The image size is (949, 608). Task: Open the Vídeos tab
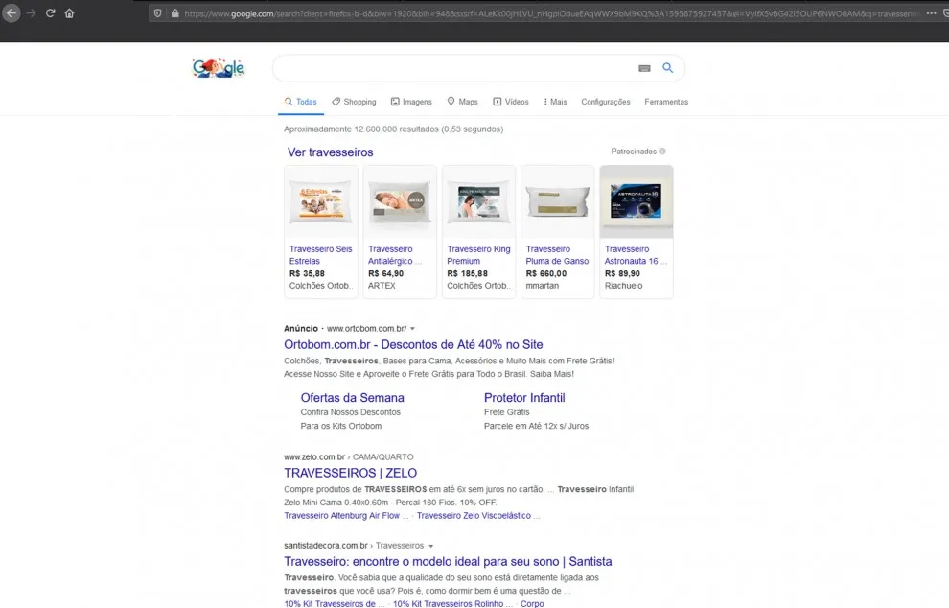tap(511, 102)
